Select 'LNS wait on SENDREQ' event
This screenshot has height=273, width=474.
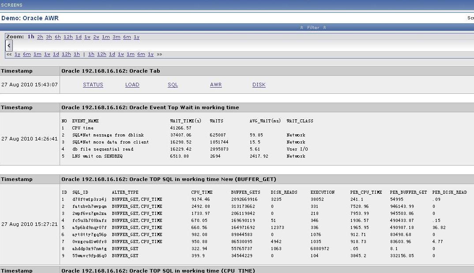click(x=97, y=156)
